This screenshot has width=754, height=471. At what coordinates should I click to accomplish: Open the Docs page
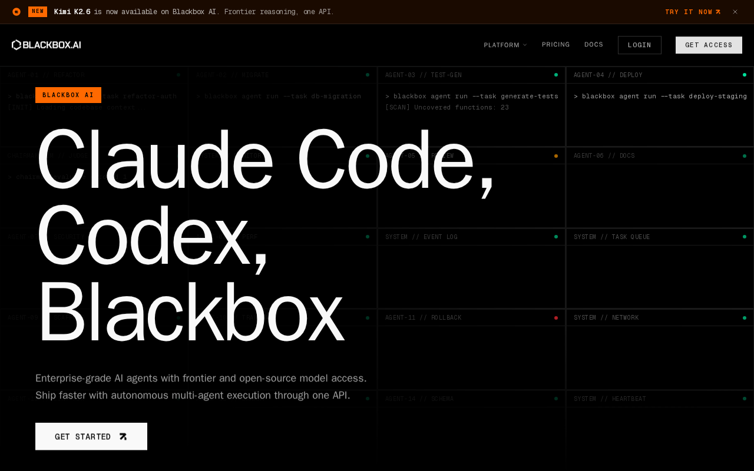[594, 45]
